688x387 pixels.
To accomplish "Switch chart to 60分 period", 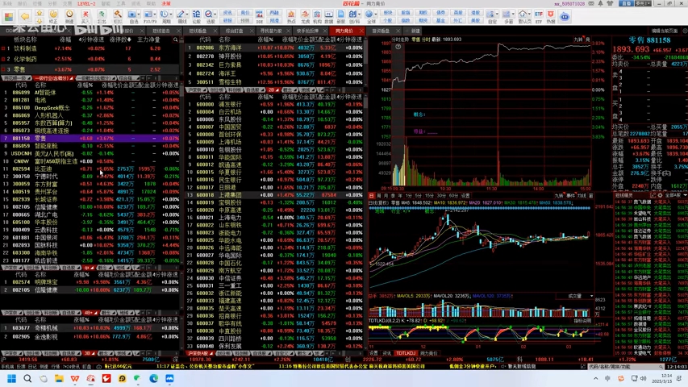I will pyautogui.click(x=454, y=195).
